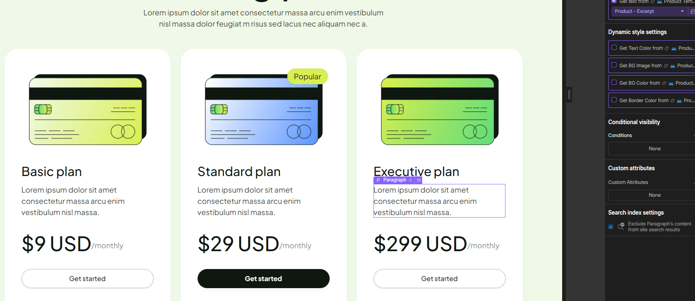The image size is (695, 301).
Task: Check the Get BG Color from Product option
Action: pos(614,83)
